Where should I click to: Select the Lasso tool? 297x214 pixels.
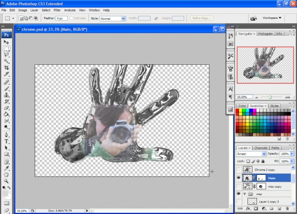tap(6, 55)
